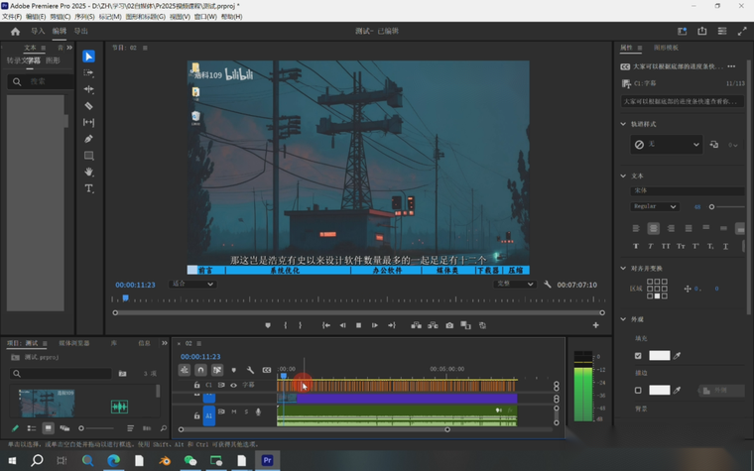Click Mark In bracket button
Image resolution: width=754 pixels, height=471 pixels.
pos(285,325)
